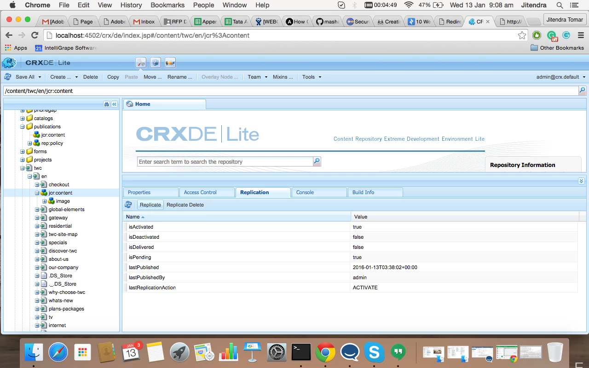Select the plans-packages tree node
Image resolution: width=589 pixels, height=368 pixels.
66,309
